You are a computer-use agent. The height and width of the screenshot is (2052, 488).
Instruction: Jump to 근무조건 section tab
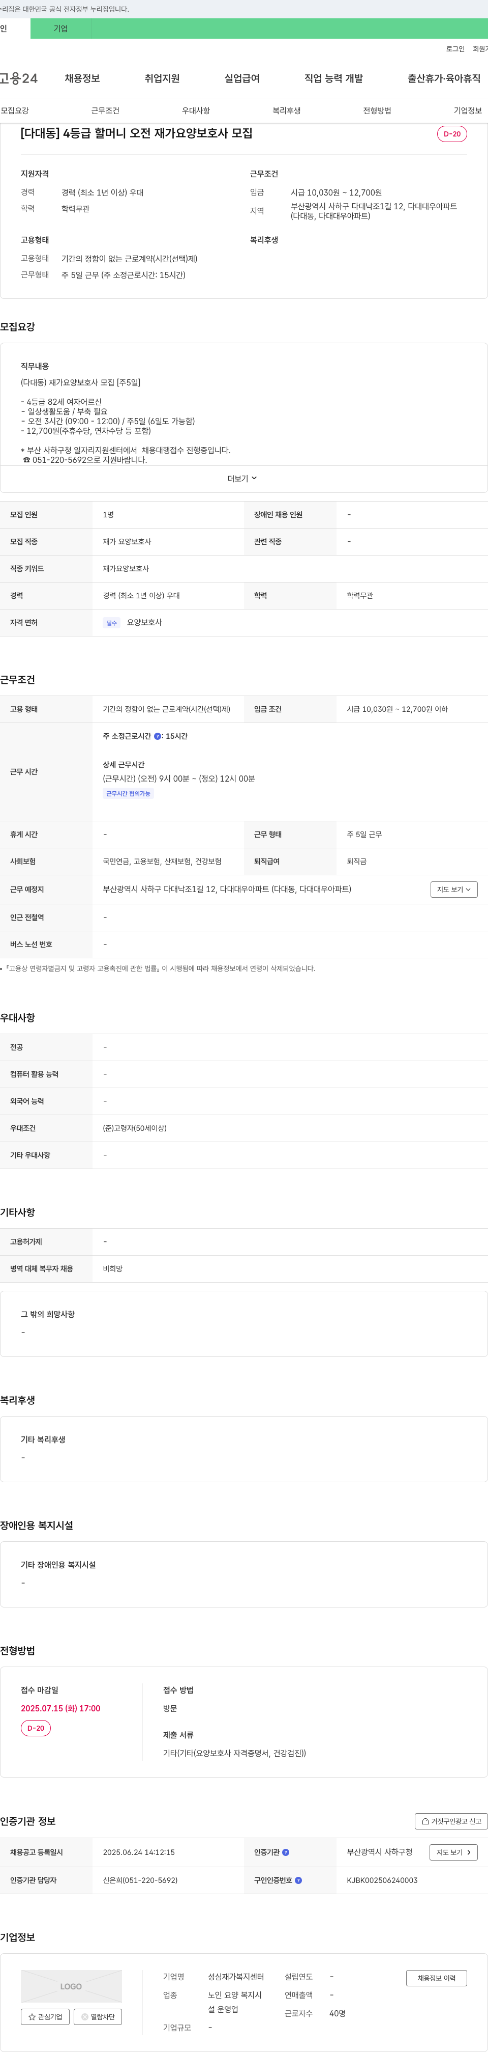pos(105,110)
